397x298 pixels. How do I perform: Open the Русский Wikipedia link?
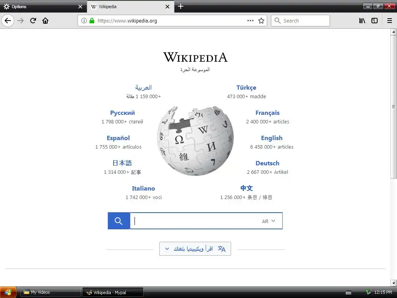point(122,113)
